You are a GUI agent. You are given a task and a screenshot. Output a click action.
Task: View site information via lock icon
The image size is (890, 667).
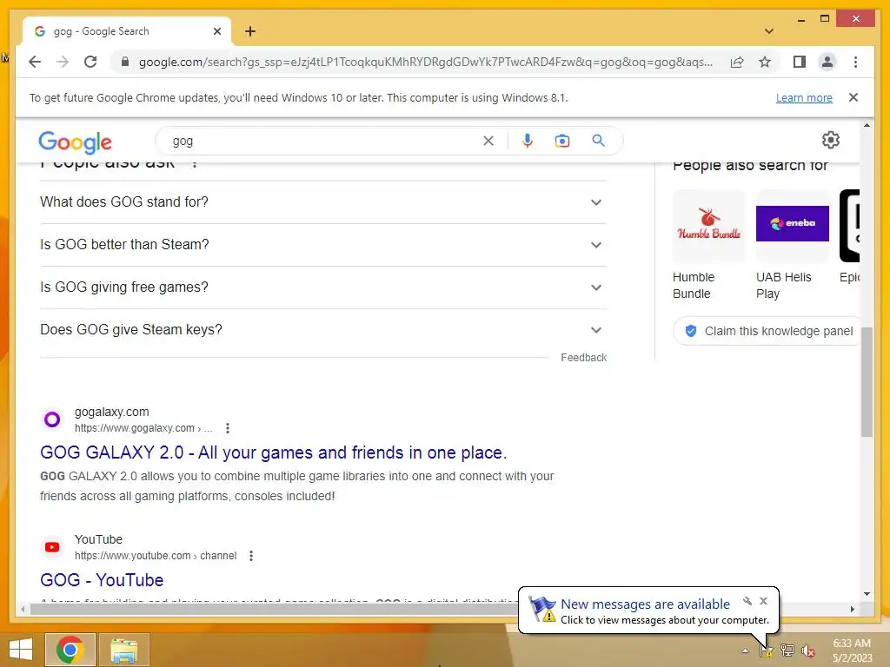(125, 62)
